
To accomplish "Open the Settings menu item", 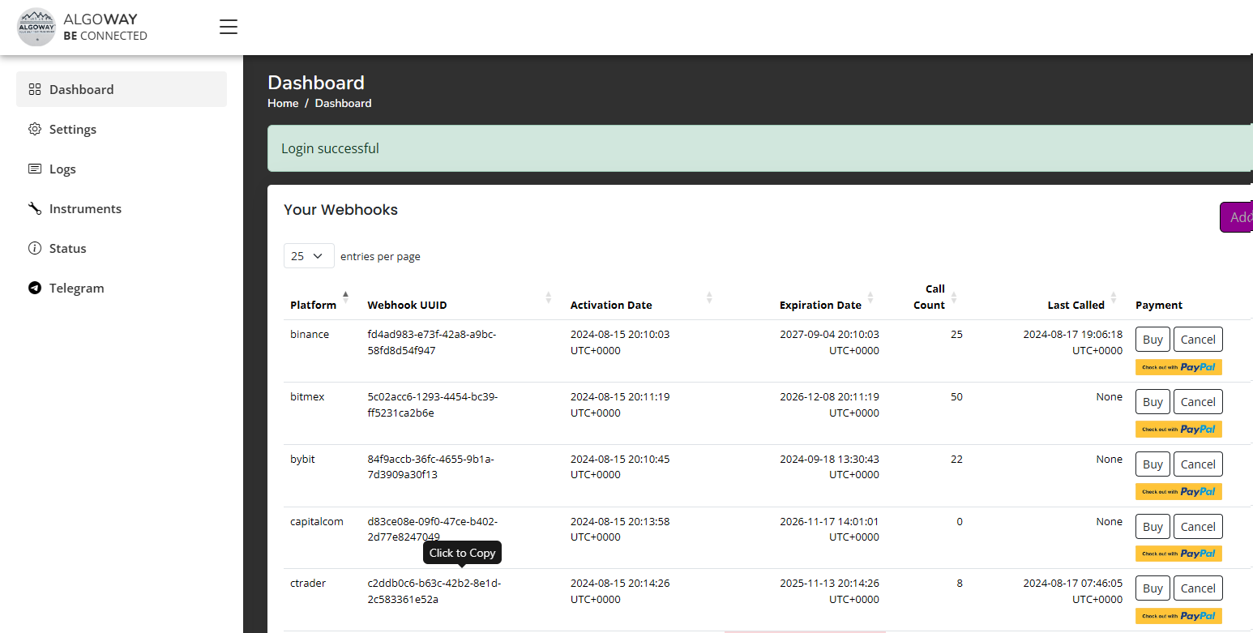I will click(122, 129).
